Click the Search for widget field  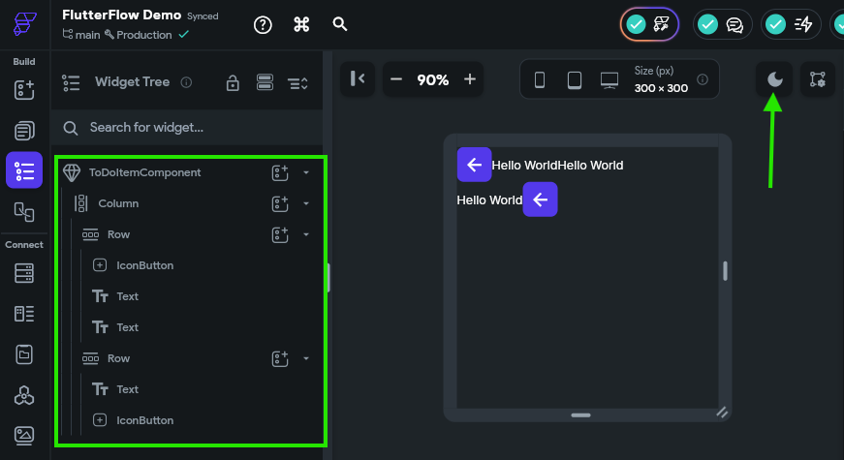(187, 128)
